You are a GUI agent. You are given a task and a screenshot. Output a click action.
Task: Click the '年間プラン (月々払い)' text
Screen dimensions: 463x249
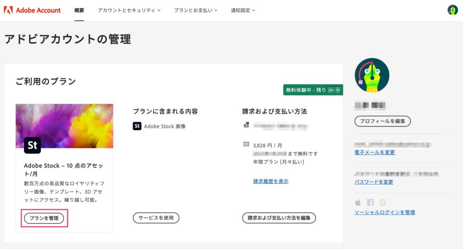pyautogui.click(x=279, y=162)
